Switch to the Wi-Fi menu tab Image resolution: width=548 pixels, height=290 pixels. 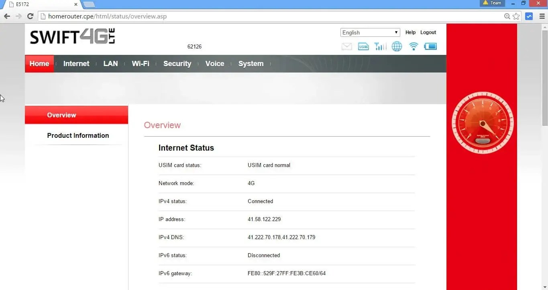[141, 63]
